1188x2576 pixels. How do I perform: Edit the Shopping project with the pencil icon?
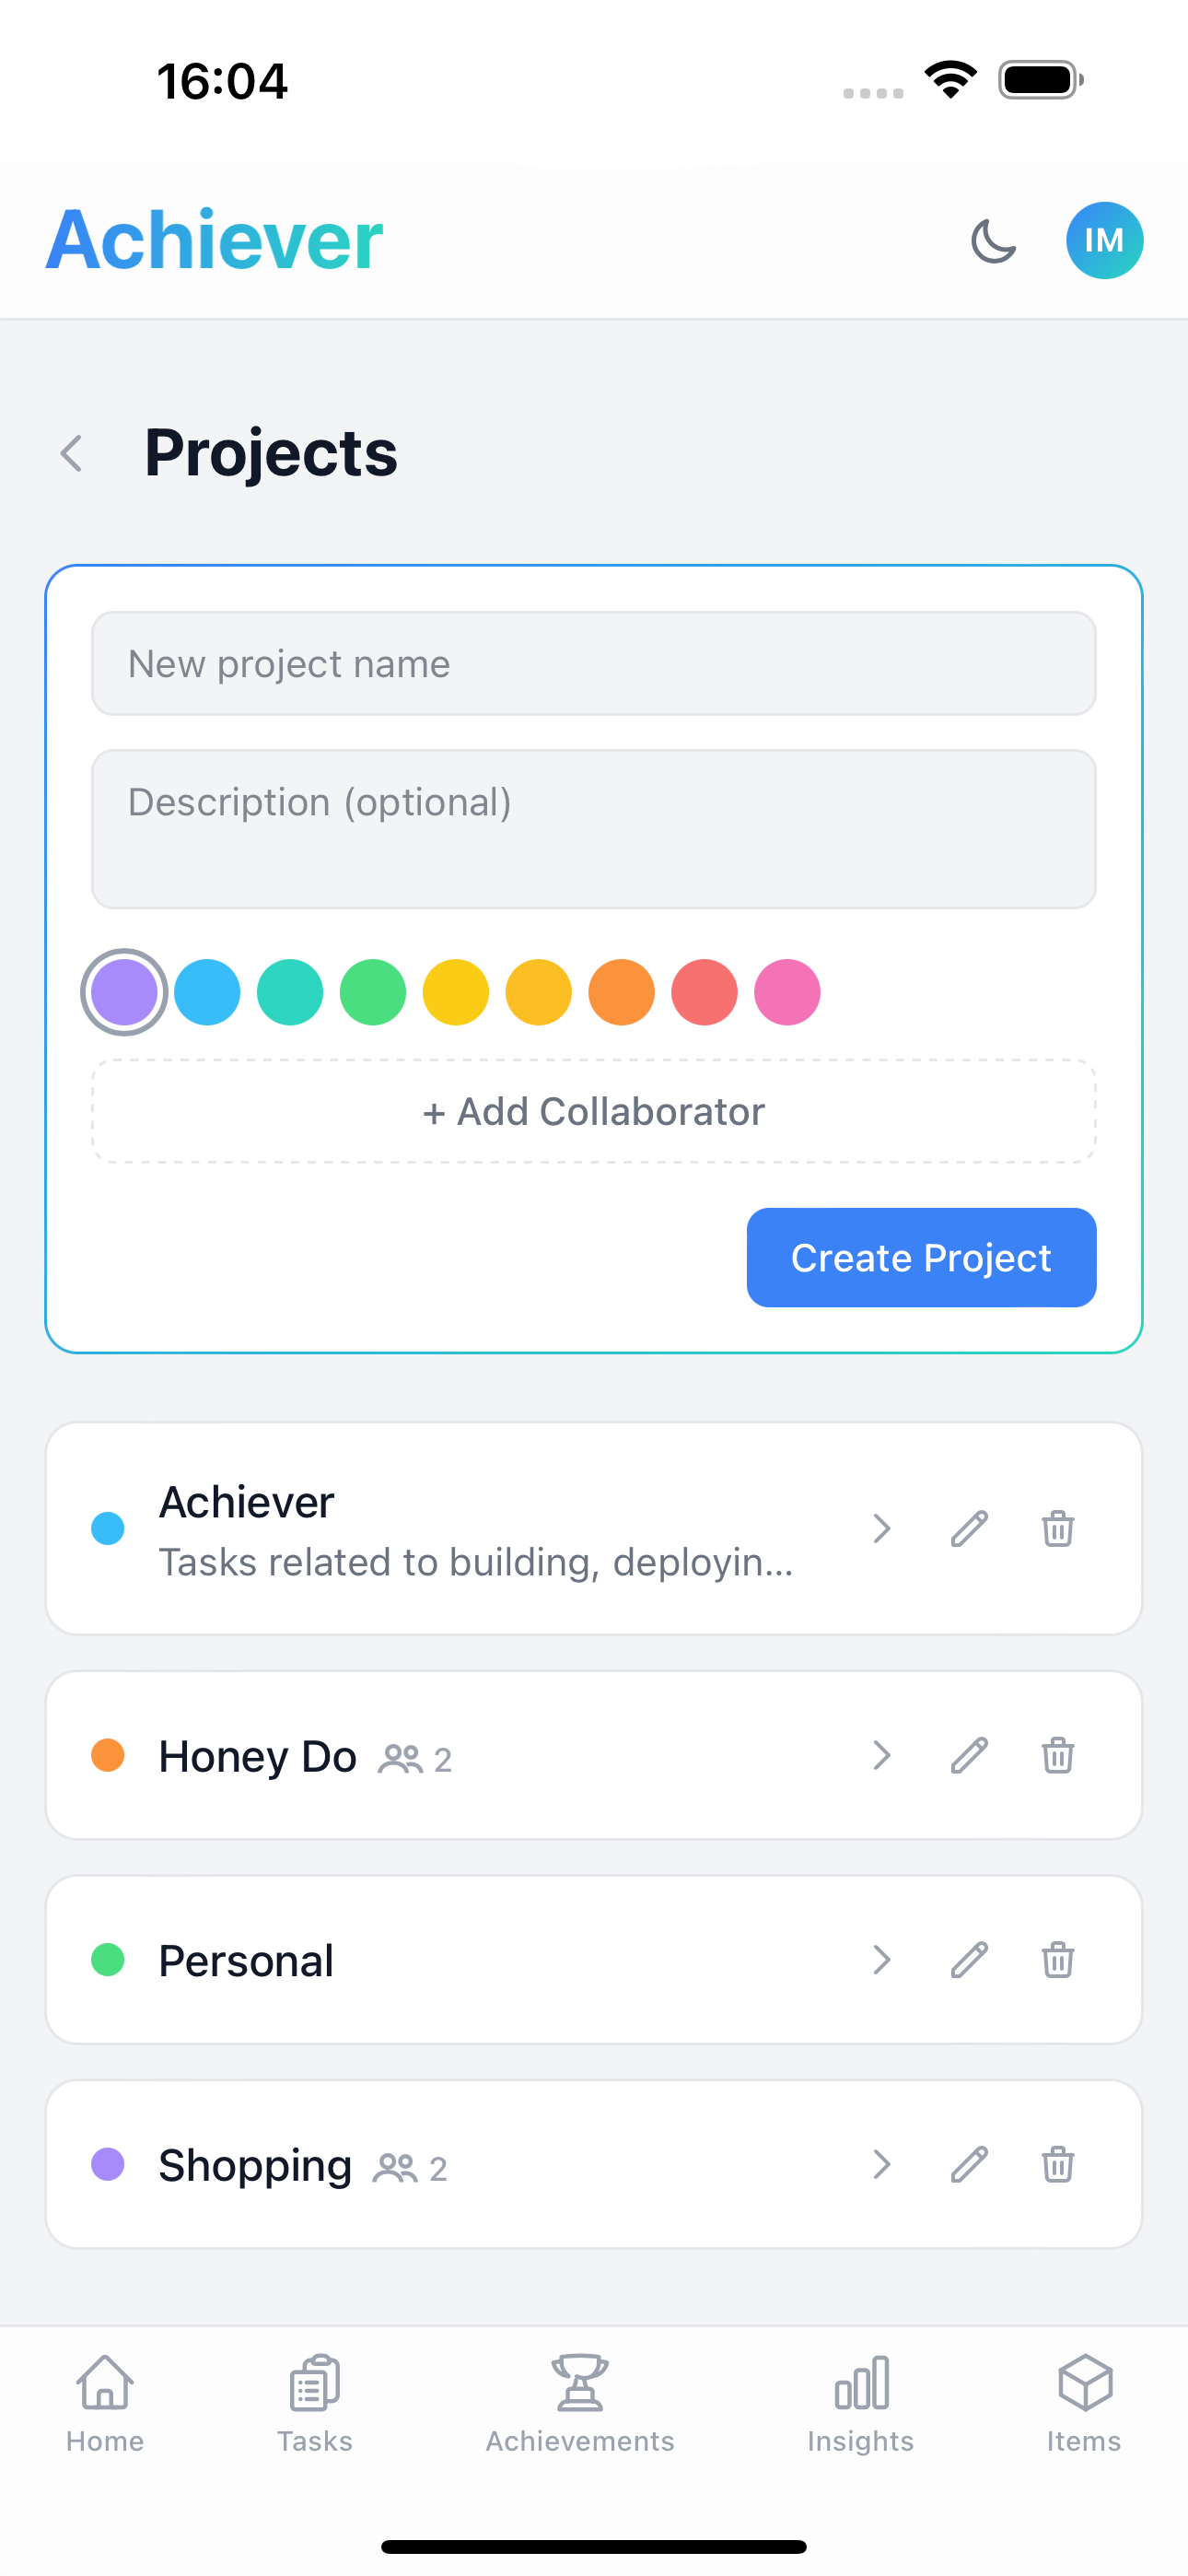(968, 2165)
